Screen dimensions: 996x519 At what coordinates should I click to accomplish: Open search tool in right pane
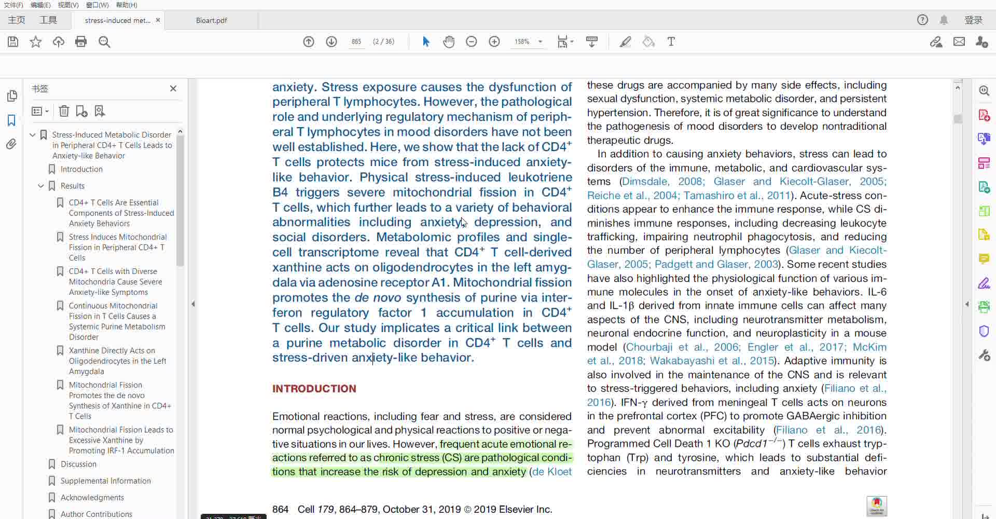point(984,90)
